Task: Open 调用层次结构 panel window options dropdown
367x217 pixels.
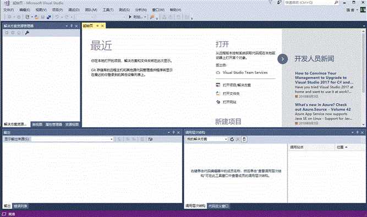Action: click(353, 133)
